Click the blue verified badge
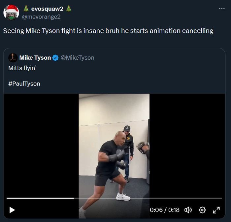Screen dimensions: 231x222 pyautogui.click(x=56, y=58)
